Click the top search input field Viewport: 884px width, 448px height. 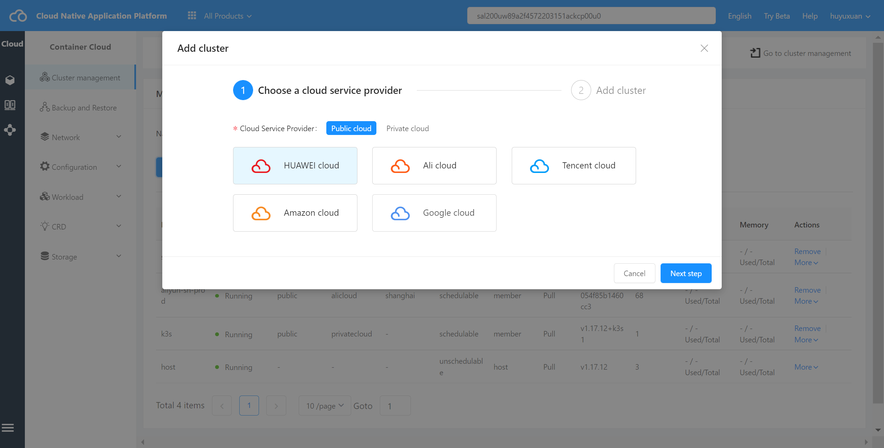pyautogui.click(x=591, y=16)
